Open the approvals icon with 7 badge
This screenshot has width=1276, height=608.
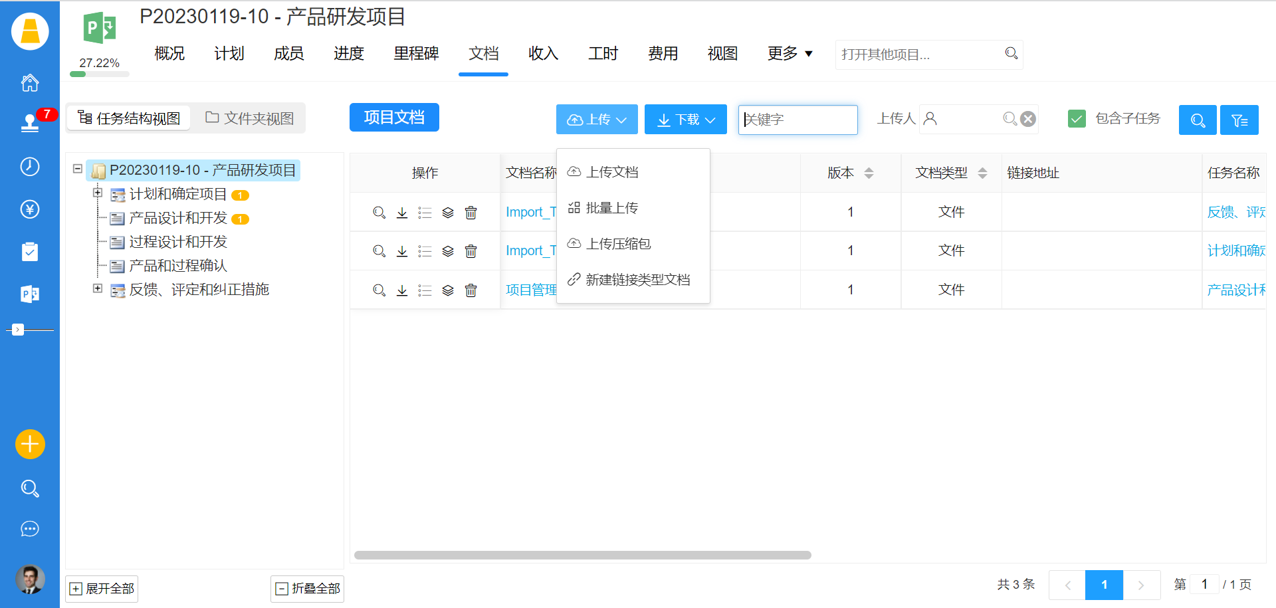[x=30, y=123]
